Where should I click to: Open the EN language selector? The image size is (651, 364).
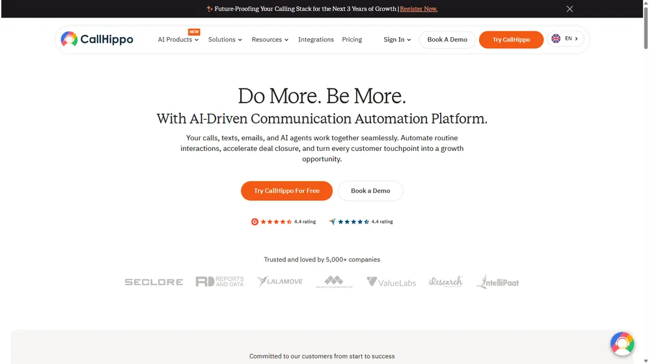566,38
